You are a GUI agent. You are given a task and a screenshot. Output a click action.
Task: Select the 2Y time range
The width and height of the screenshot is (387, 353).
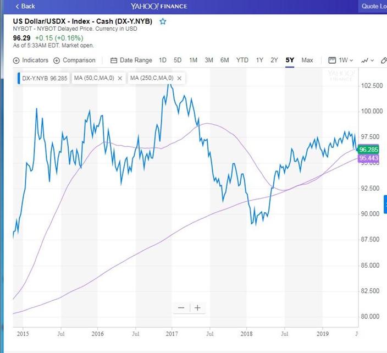(x=274, y=60)
